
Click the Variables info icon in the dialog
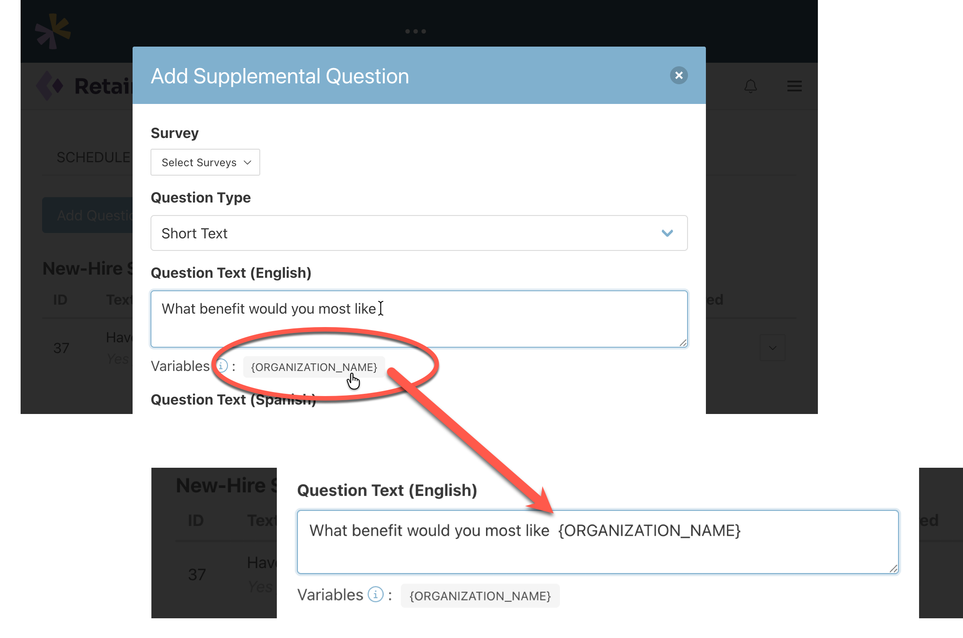[221, 366]
